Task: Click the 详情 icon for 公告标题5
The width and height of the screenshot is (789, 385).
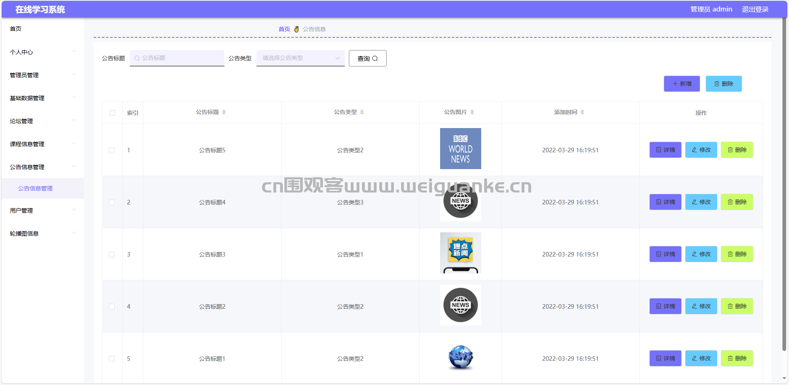Action: 659,150
